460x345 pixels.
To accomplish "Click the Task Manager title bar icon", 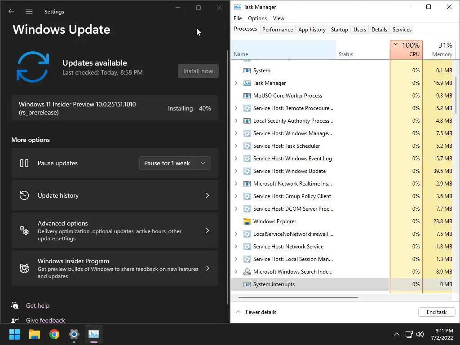I will point(237,7).
